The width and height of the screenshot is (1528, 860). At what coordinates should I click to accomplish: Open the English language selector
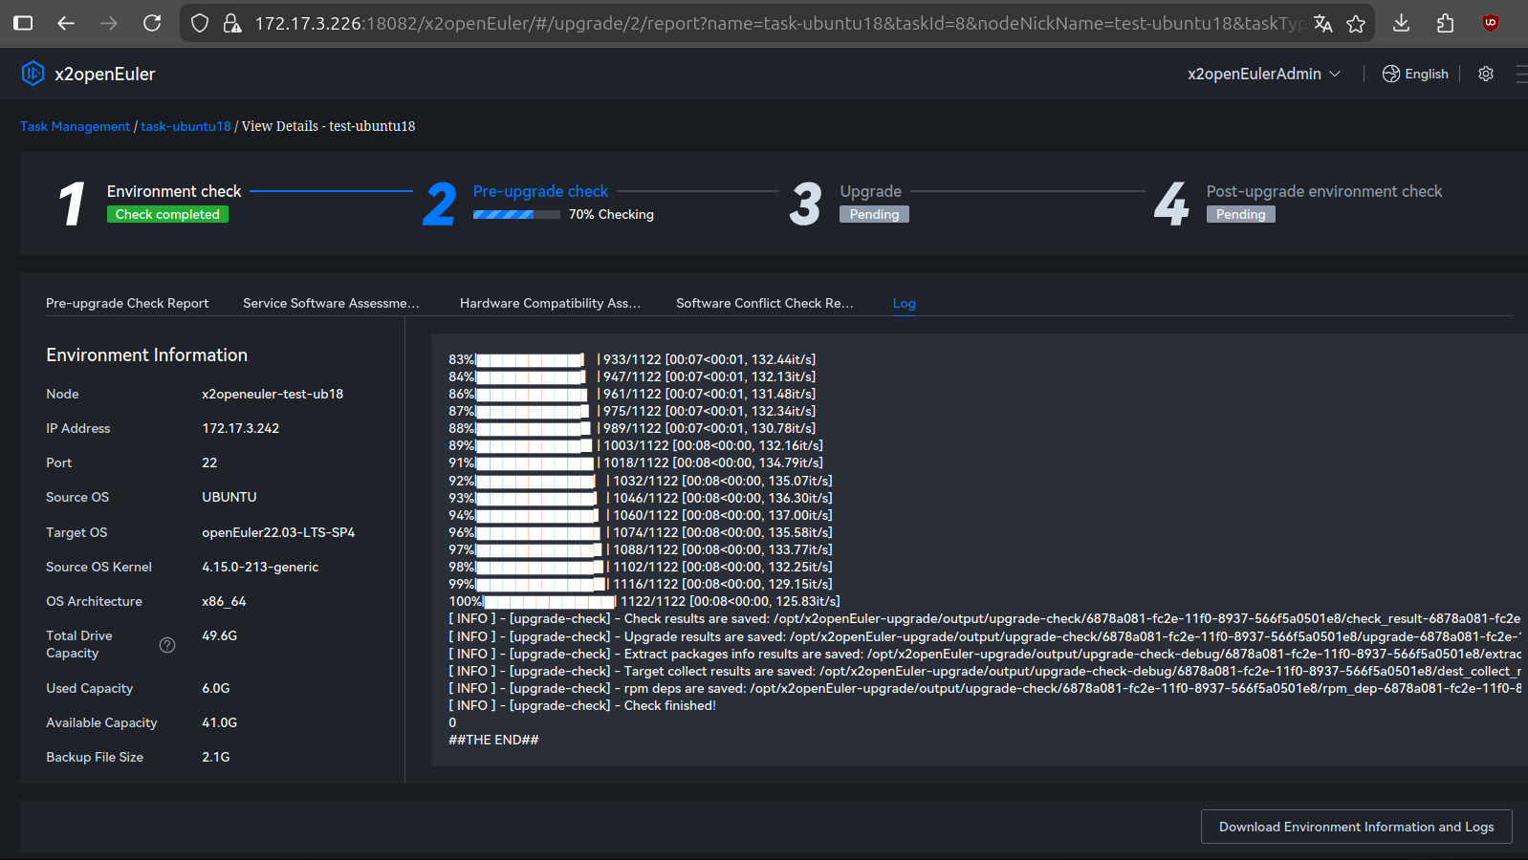point(1426,74)
